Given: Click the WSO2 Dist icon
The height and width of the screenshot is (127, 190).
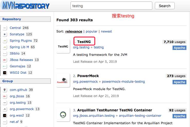Looking at the screenshot, I should 5,73.
